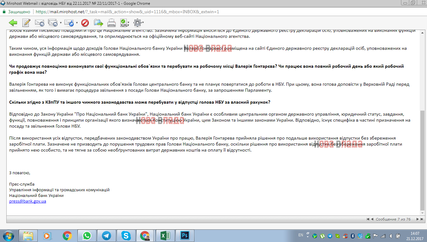427x242 pixels.
Task: Open the gear more-actions dropdown
Action: click(138, 23)
